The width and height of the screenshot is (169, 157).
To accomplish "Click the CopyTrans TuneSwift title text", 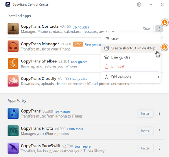I will click(41, 146).
